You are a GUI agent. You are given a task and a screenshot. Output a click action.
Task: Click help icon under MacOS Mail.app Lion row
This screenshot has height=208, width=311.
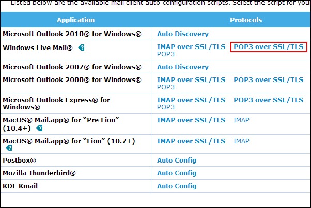(9, 148)
